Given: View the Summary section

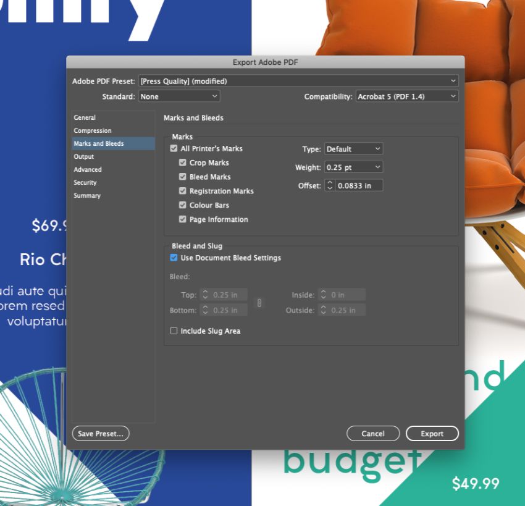Looking at the screenshot, I should [113, 196].
